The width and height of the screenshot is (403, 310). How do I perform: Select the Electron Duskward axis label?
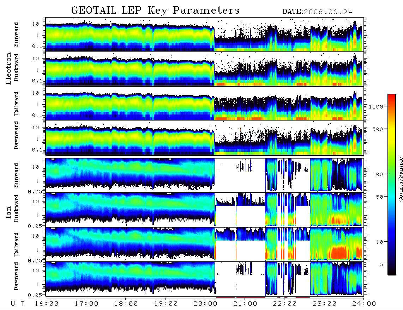pos(16,68)
